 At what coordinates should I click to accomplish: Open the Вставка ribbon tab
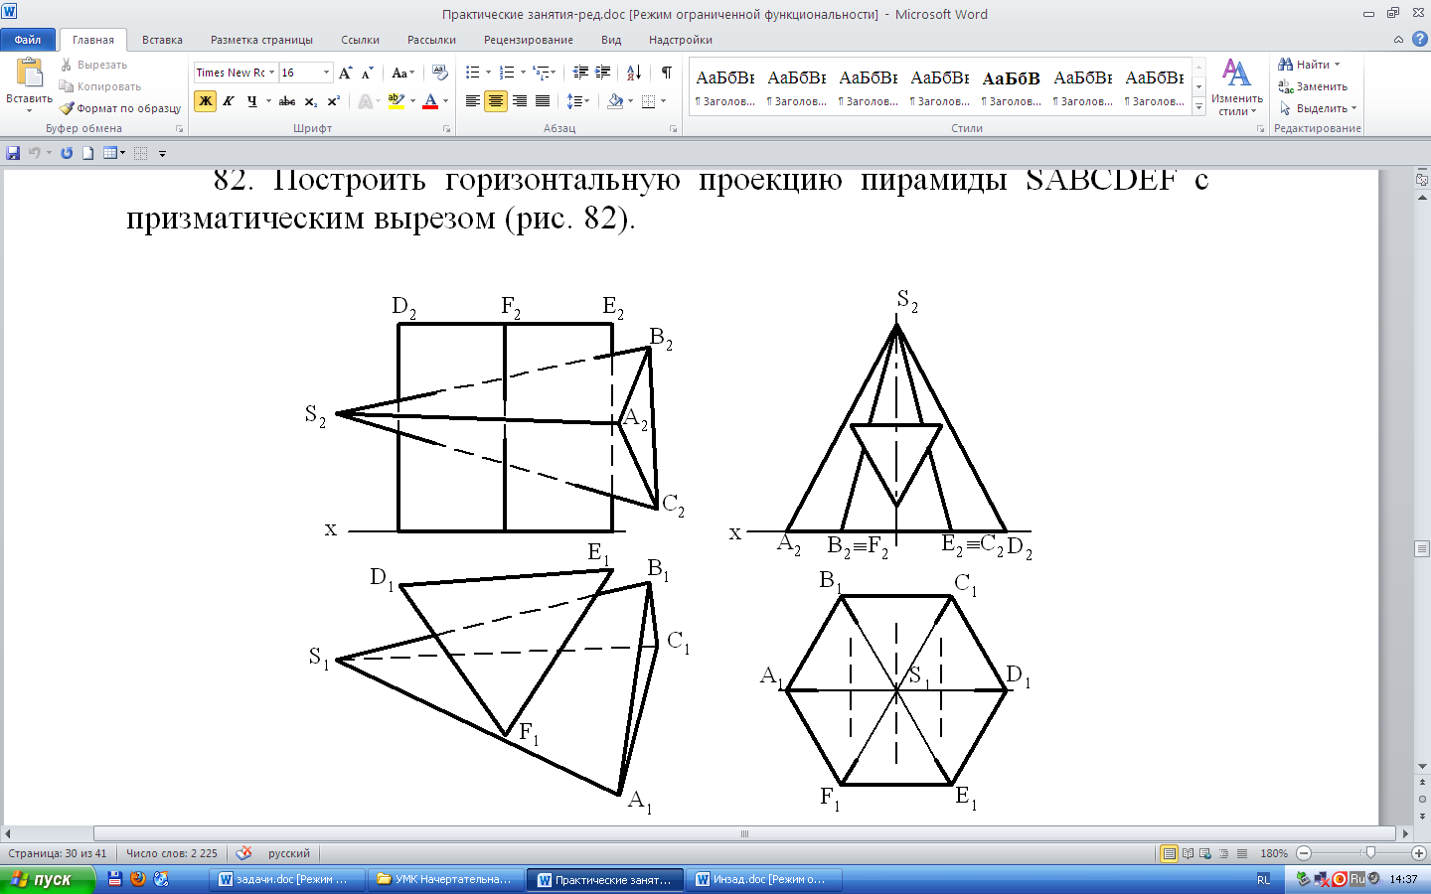coord(162,40)
